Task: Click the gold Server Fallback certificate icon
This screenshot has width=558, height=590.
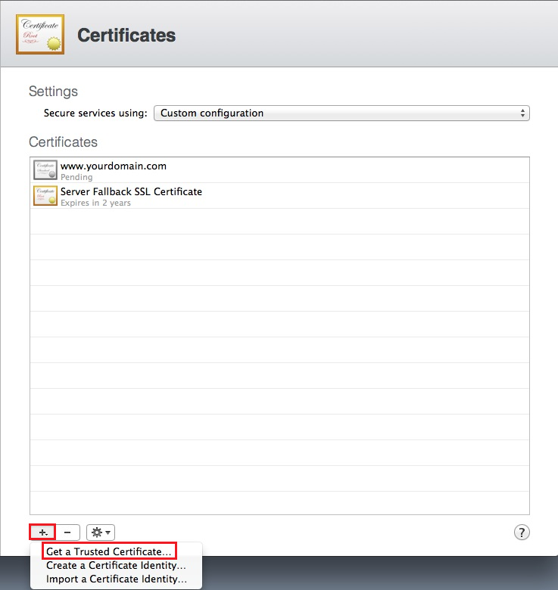Action: pos(45,196)
